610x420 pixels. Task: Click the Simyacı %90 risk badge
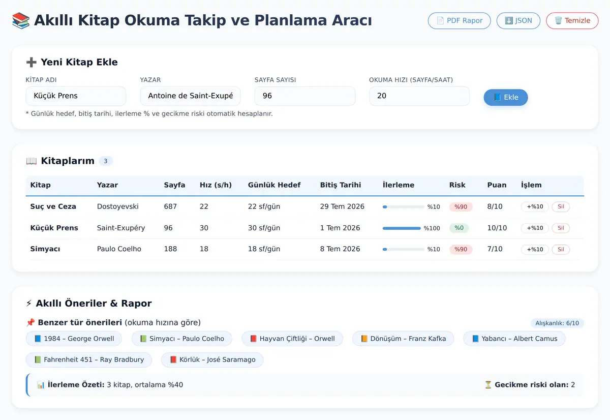[x=461, y=250]
